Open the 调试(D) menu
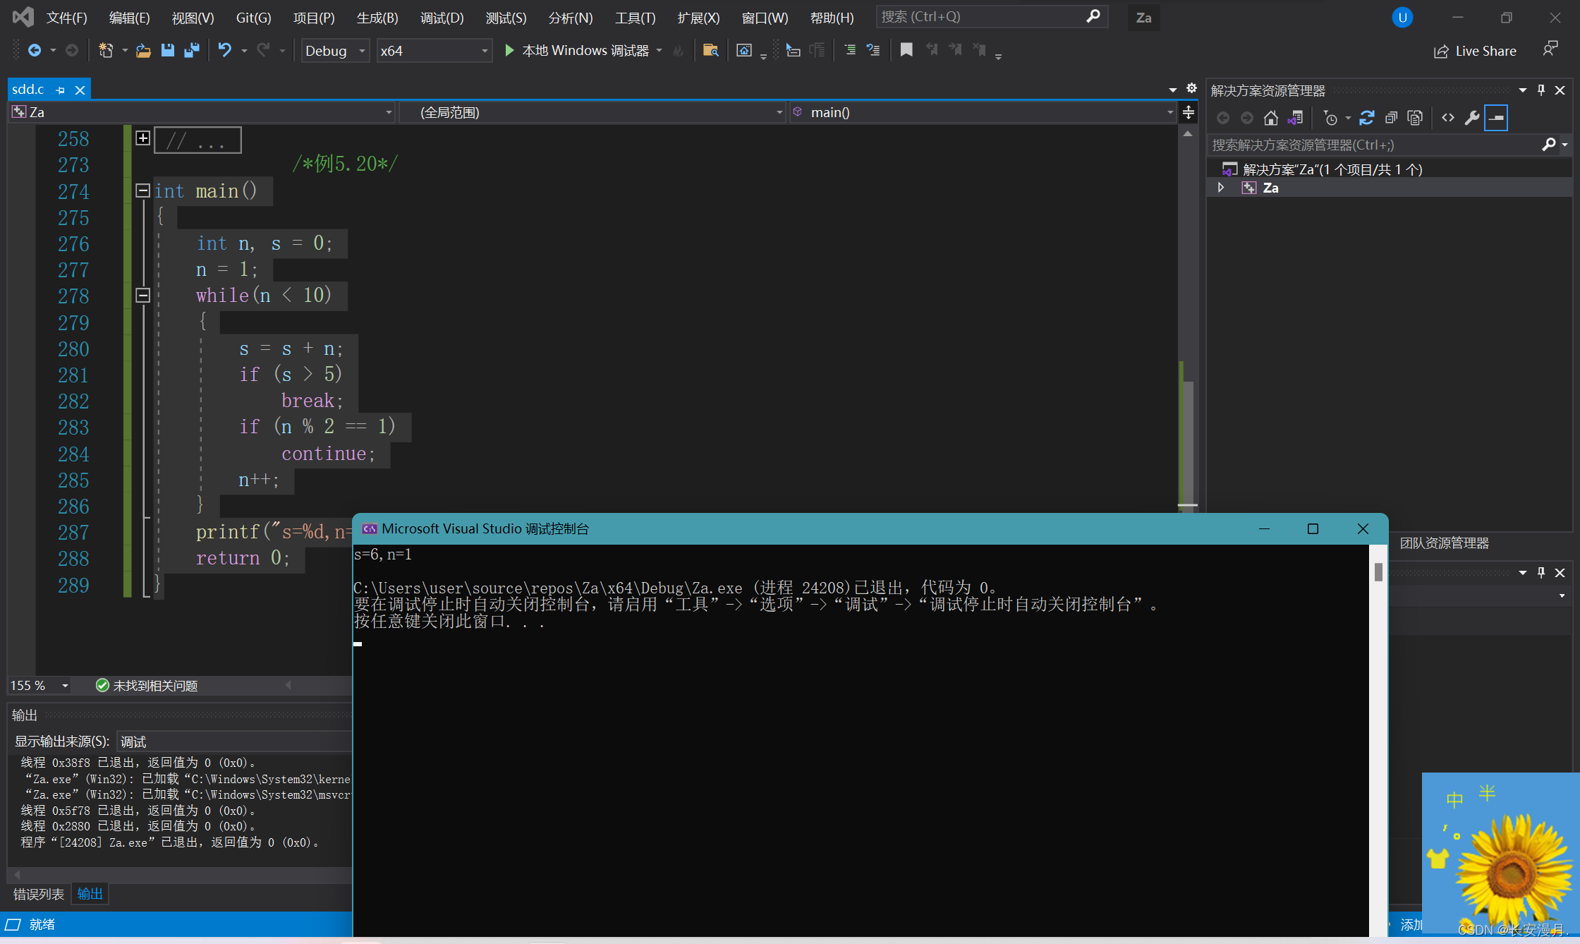1580x944 pixels. (x=442, y=18)
